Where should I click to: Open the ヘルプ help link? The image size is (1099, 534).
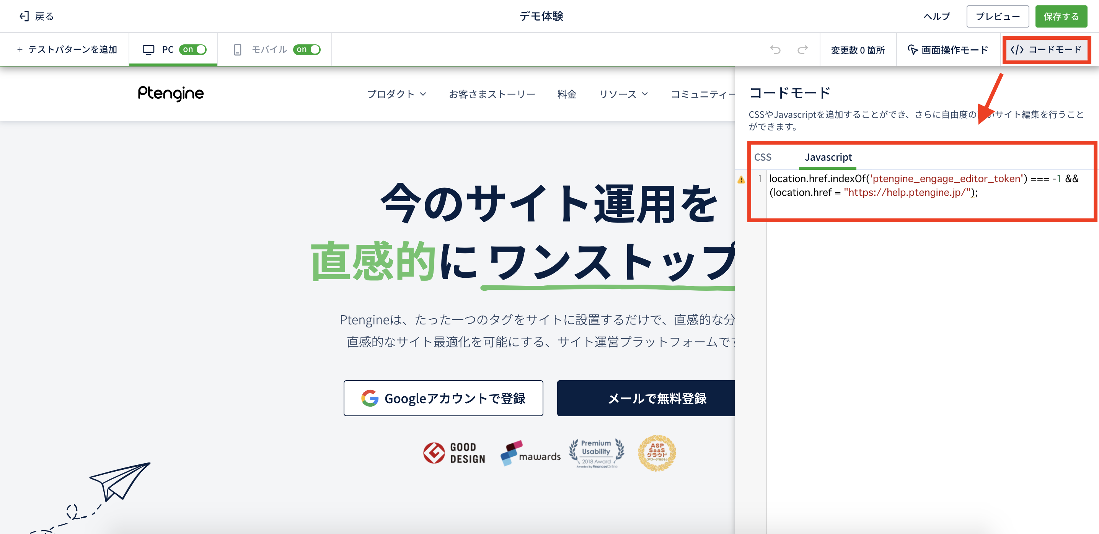[x=937, y=16]
